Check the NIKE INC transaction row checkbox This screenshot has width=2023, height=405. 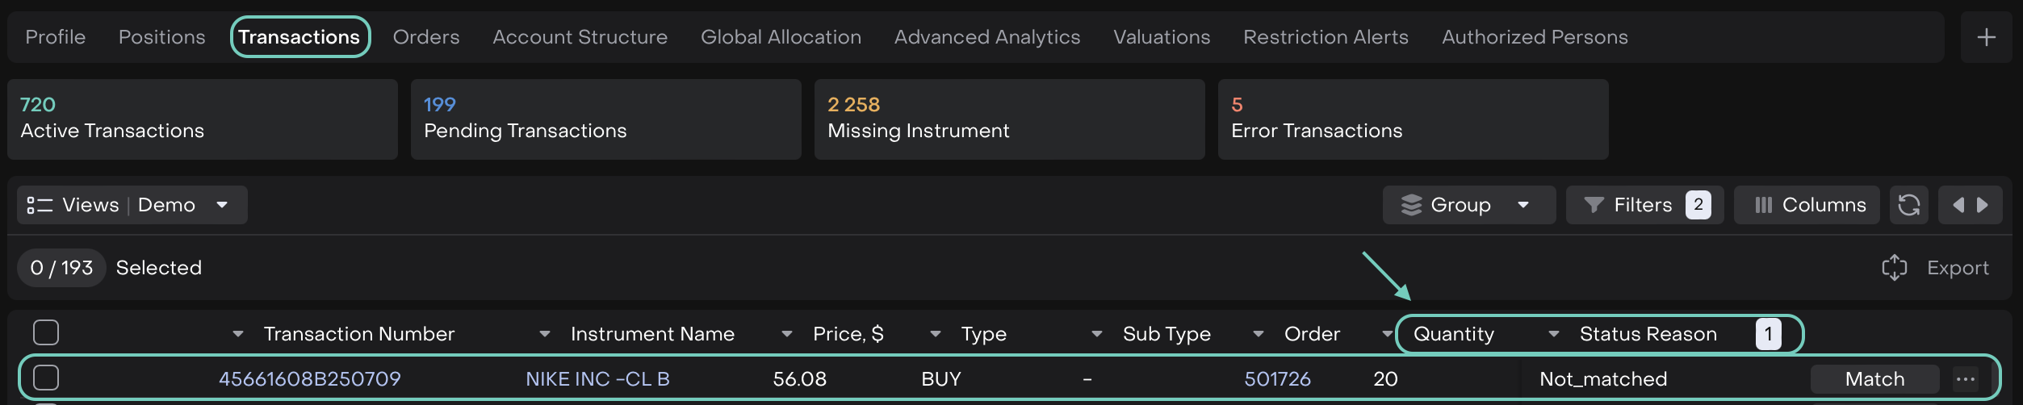click(46, 378)
